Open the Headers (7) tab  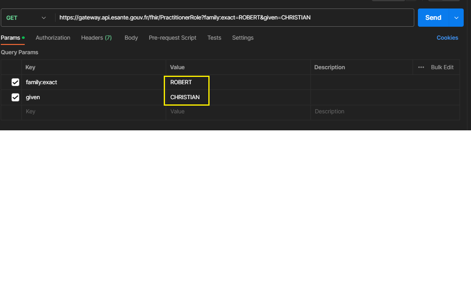point(96,38)
